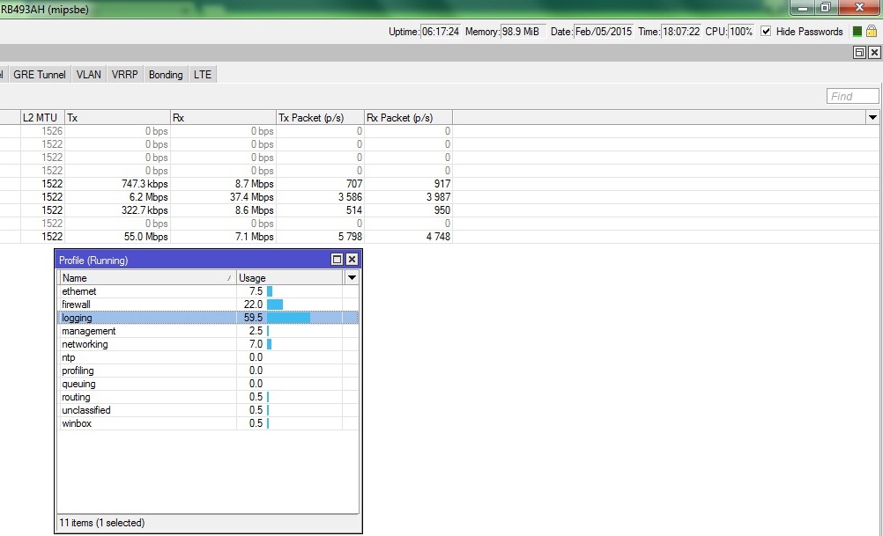883x536 pixels.
Task: Open the Profile columns dropdown arrow
Action: pos(352,278)
